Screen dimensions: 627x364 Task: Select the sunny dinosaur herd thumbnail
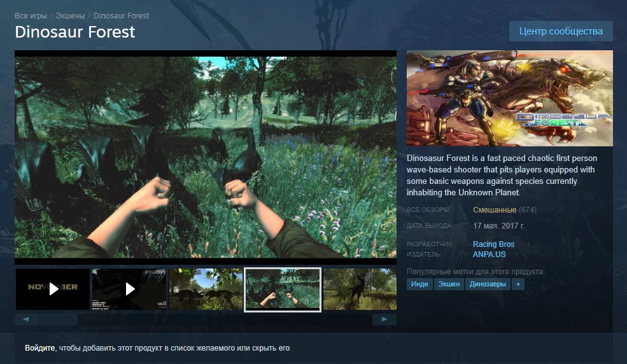206,289
